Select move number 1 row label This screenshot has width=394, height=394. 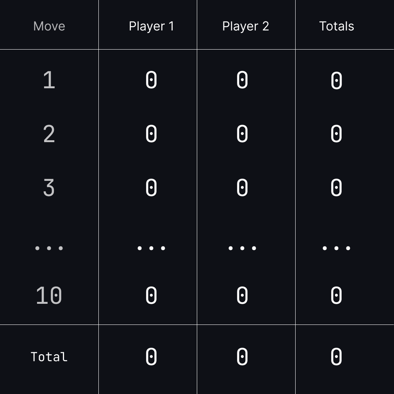[49, 80]
